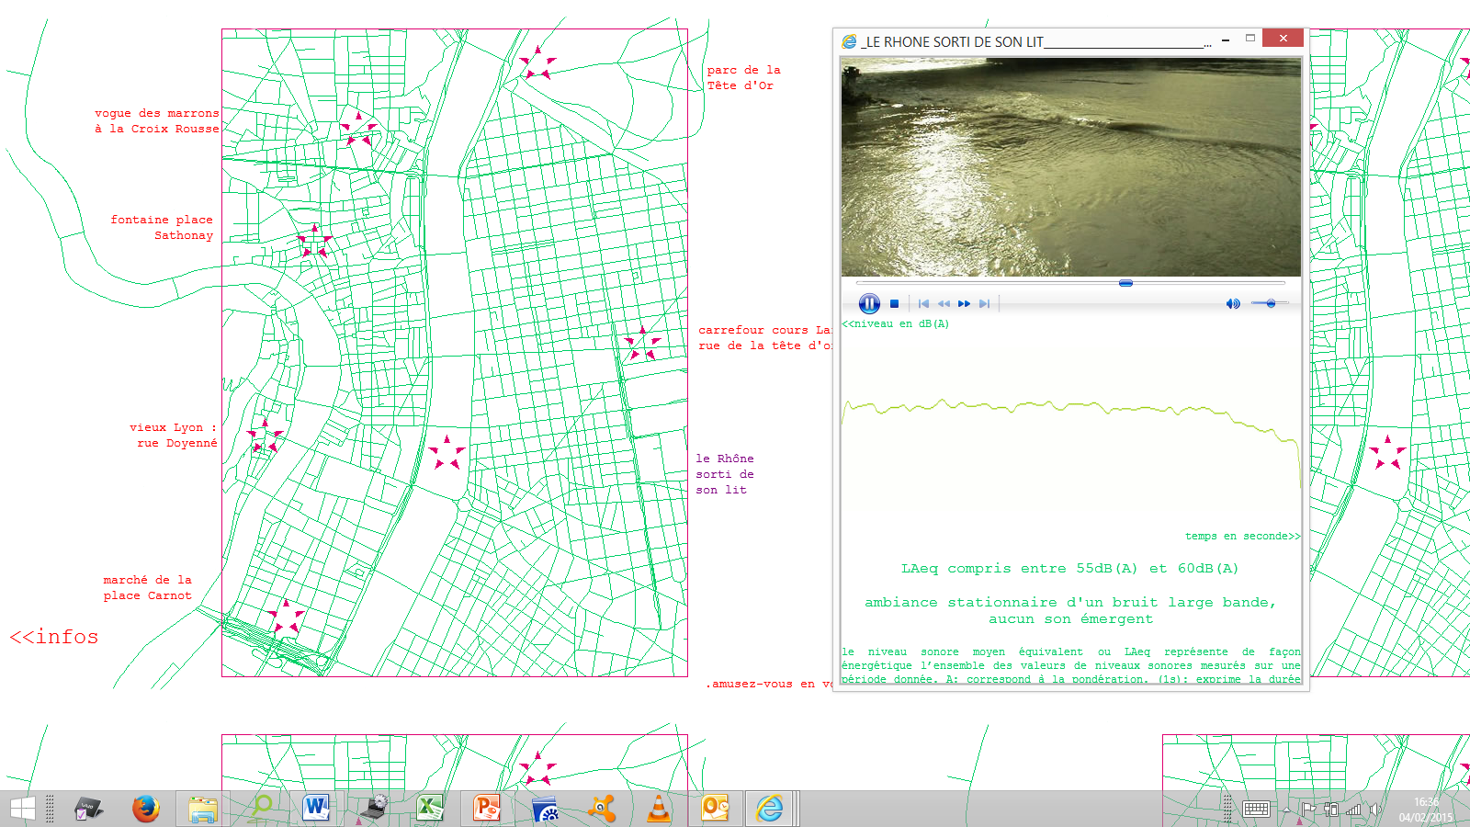
Task: Open the "vieux Lyon : rue Doyenné" label
Action: pos(174,435)
